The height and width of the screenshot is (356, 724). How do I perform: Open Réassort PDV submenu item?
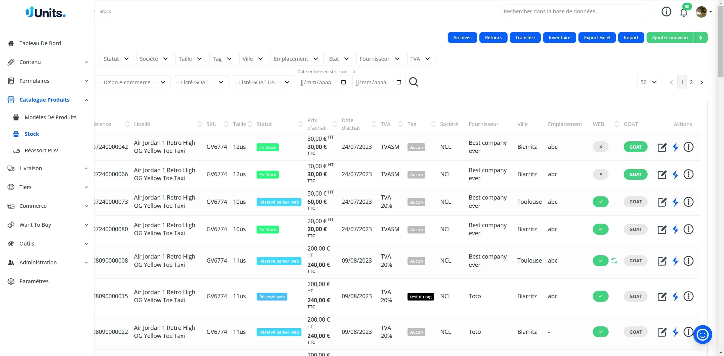(x=41, y=150)
